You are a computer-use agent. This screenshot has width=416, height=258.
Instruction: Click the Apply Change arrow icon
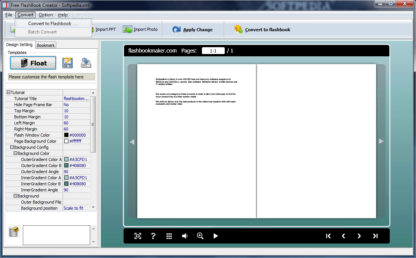point(176,29)
